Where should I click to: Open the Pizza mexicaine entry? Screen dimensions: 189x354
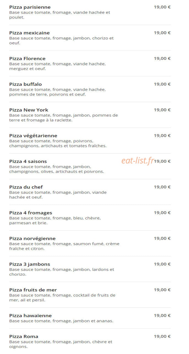point(29,33)
